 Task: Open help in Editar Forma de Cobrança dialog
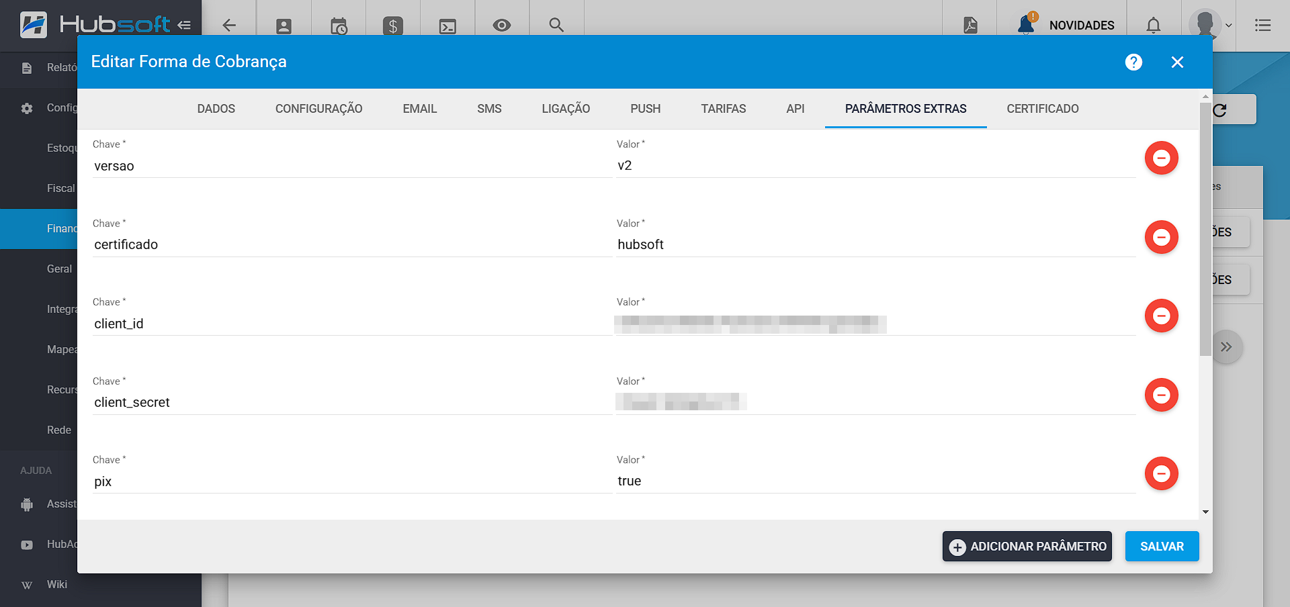click(1133, 62)
